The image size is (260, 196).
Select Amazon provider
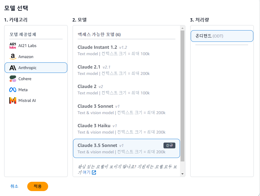pos(36,57)
